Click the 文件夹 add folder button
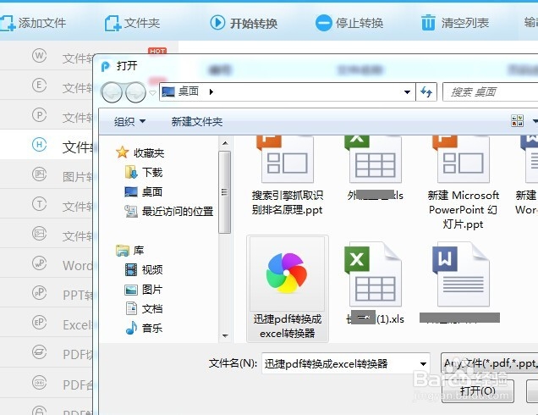This screenshot has height=415, width=538. (x=132, y=23)
